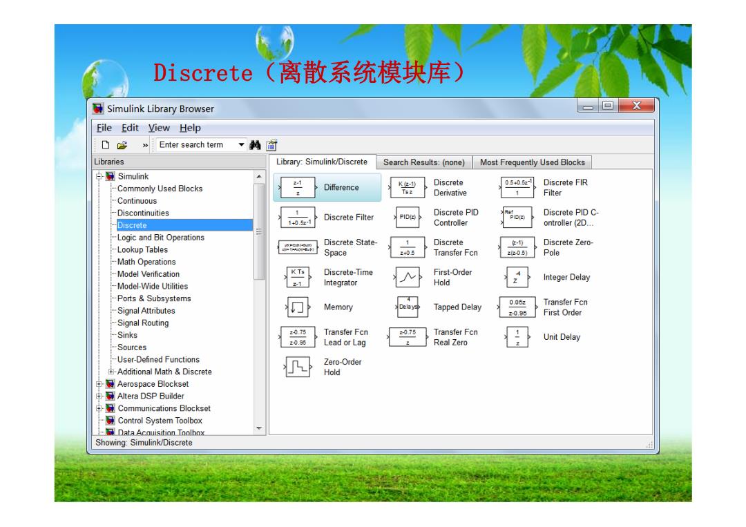Image resolution: width=746 pixels, height=527 pixels.
Task: Select the User-Defined Functions library
Action: [158, 360]
